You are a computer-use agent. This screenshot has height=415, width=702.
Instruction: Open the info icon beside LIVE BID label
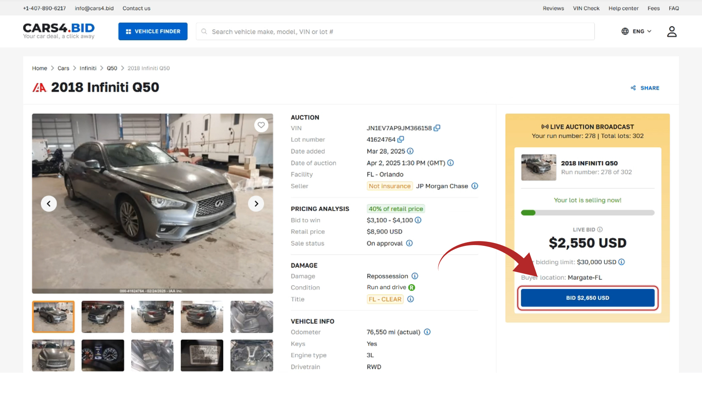pos(600,229)
